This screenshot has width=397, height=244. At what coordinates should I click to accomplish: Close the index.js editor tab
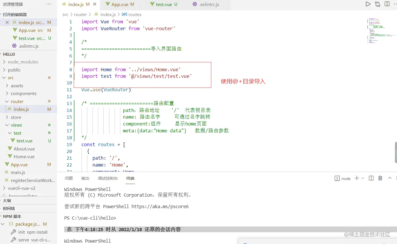point(95,4)
